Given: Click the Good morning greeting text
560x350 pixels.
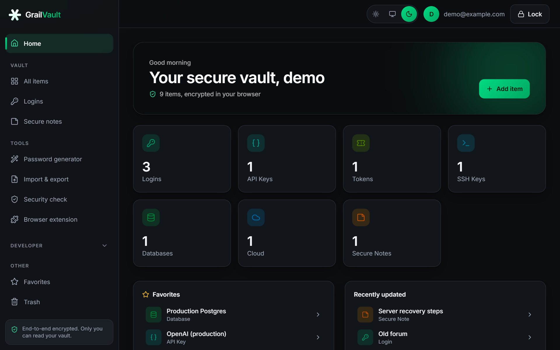Looking at the screenshot, I should click(170, 63).
